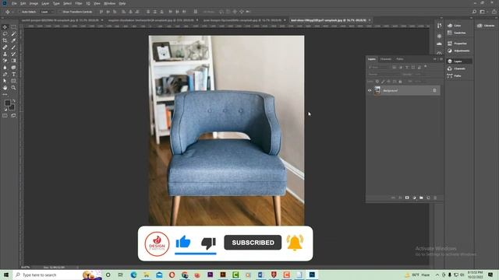Click the add layer mask icon

coord(407,198)
